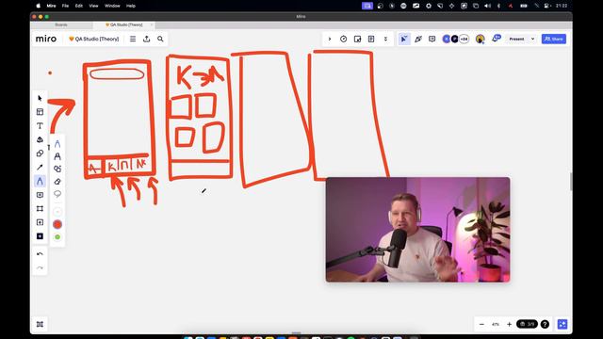Select the Comment tool in left toolbar
The image size is (603, 339).
[x=40, y=195]
